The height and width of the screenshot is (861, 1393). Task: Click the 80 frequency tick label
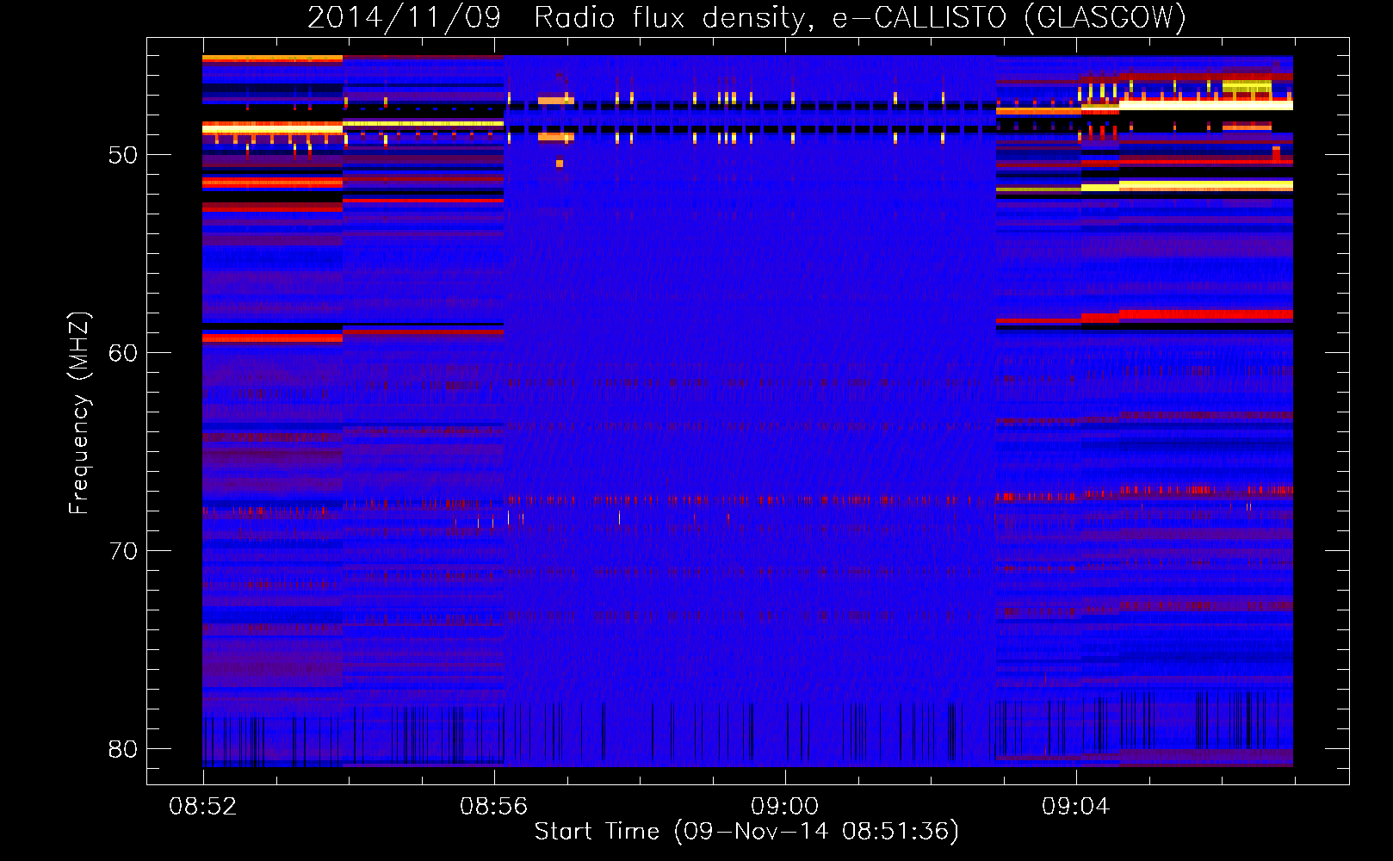123,749
